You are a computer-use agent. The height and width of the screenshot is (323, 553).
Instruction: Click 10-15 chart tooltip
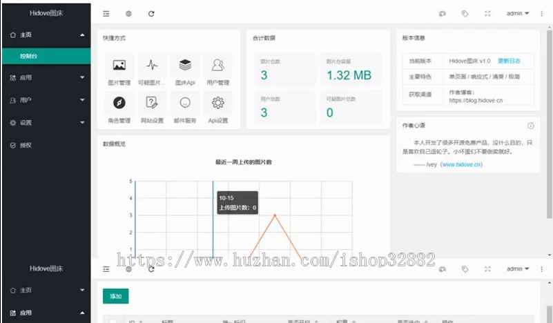point(237,203)
